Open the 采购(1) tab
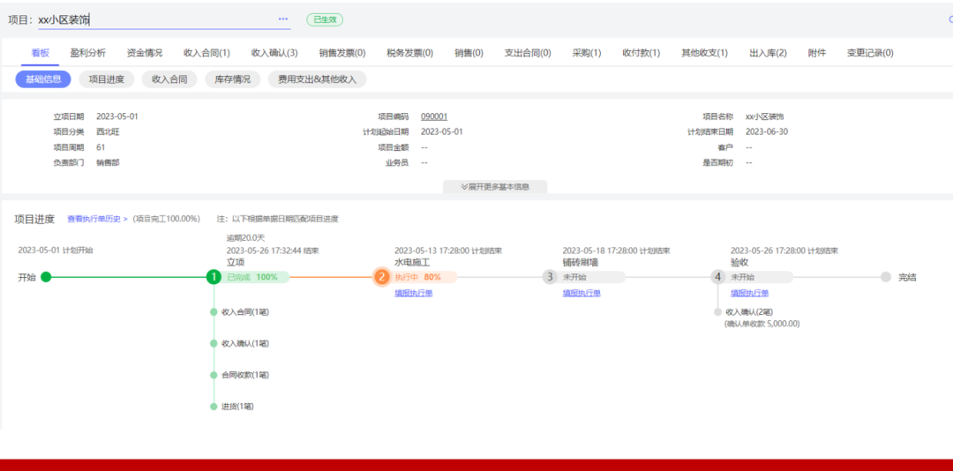 pos(587,53)
